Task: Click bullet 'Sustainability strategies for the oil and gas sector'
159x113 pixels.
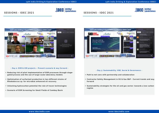Action: pyautogui.click(x=120, y=87)
